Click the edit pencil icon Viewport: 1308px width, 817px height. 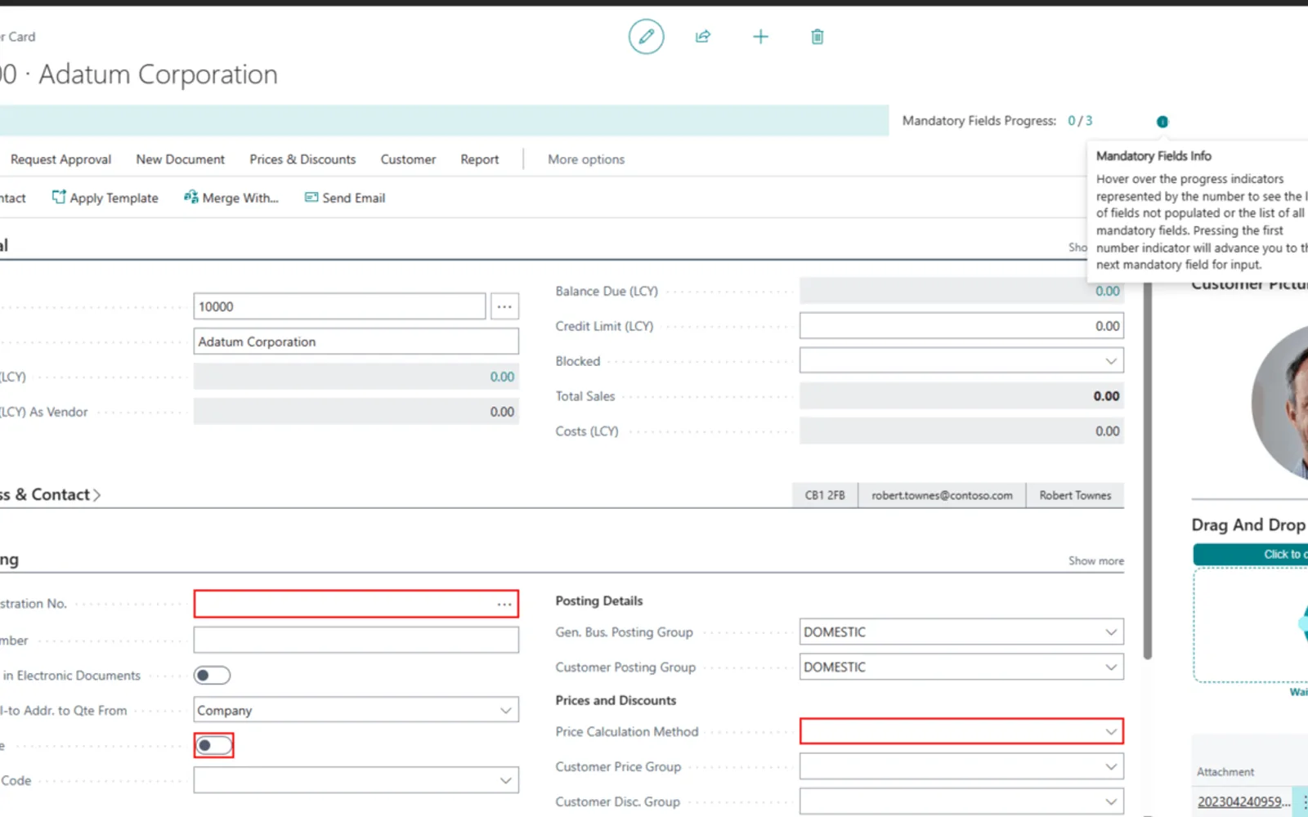click(646, 37)
